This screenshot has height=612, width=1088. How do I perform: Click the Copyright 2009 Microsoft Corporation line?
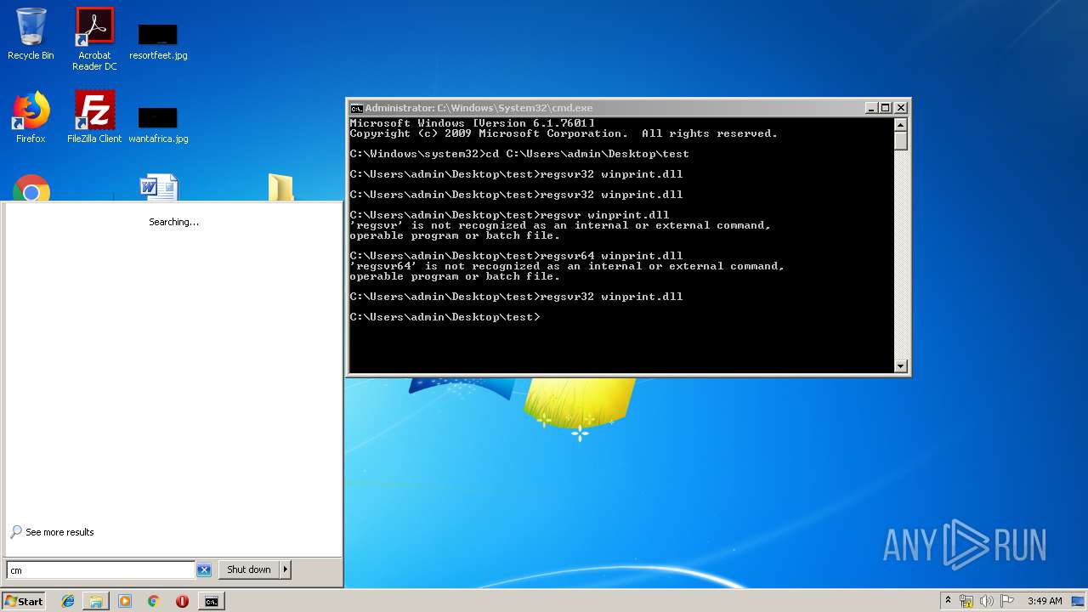coord(564,133)
